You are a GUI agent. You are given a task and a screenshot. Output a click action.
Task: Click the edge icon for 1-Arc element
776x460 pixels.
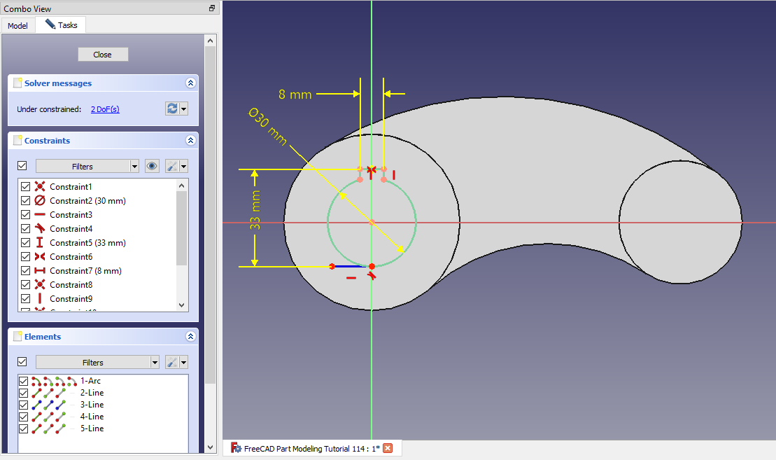coord(37,381)
